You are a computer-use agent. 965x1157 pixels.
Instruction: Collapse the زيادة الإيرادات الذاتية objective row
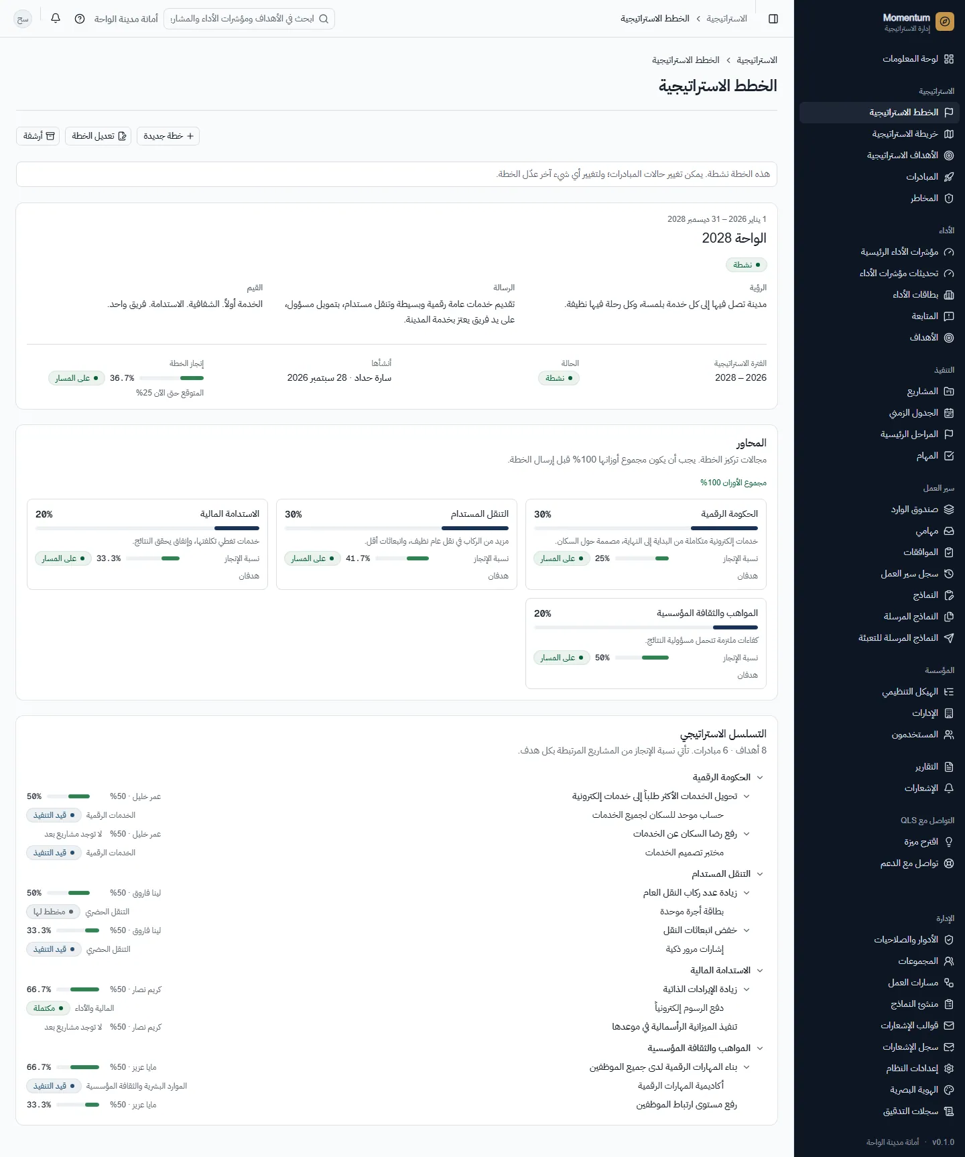click(747, 989)
